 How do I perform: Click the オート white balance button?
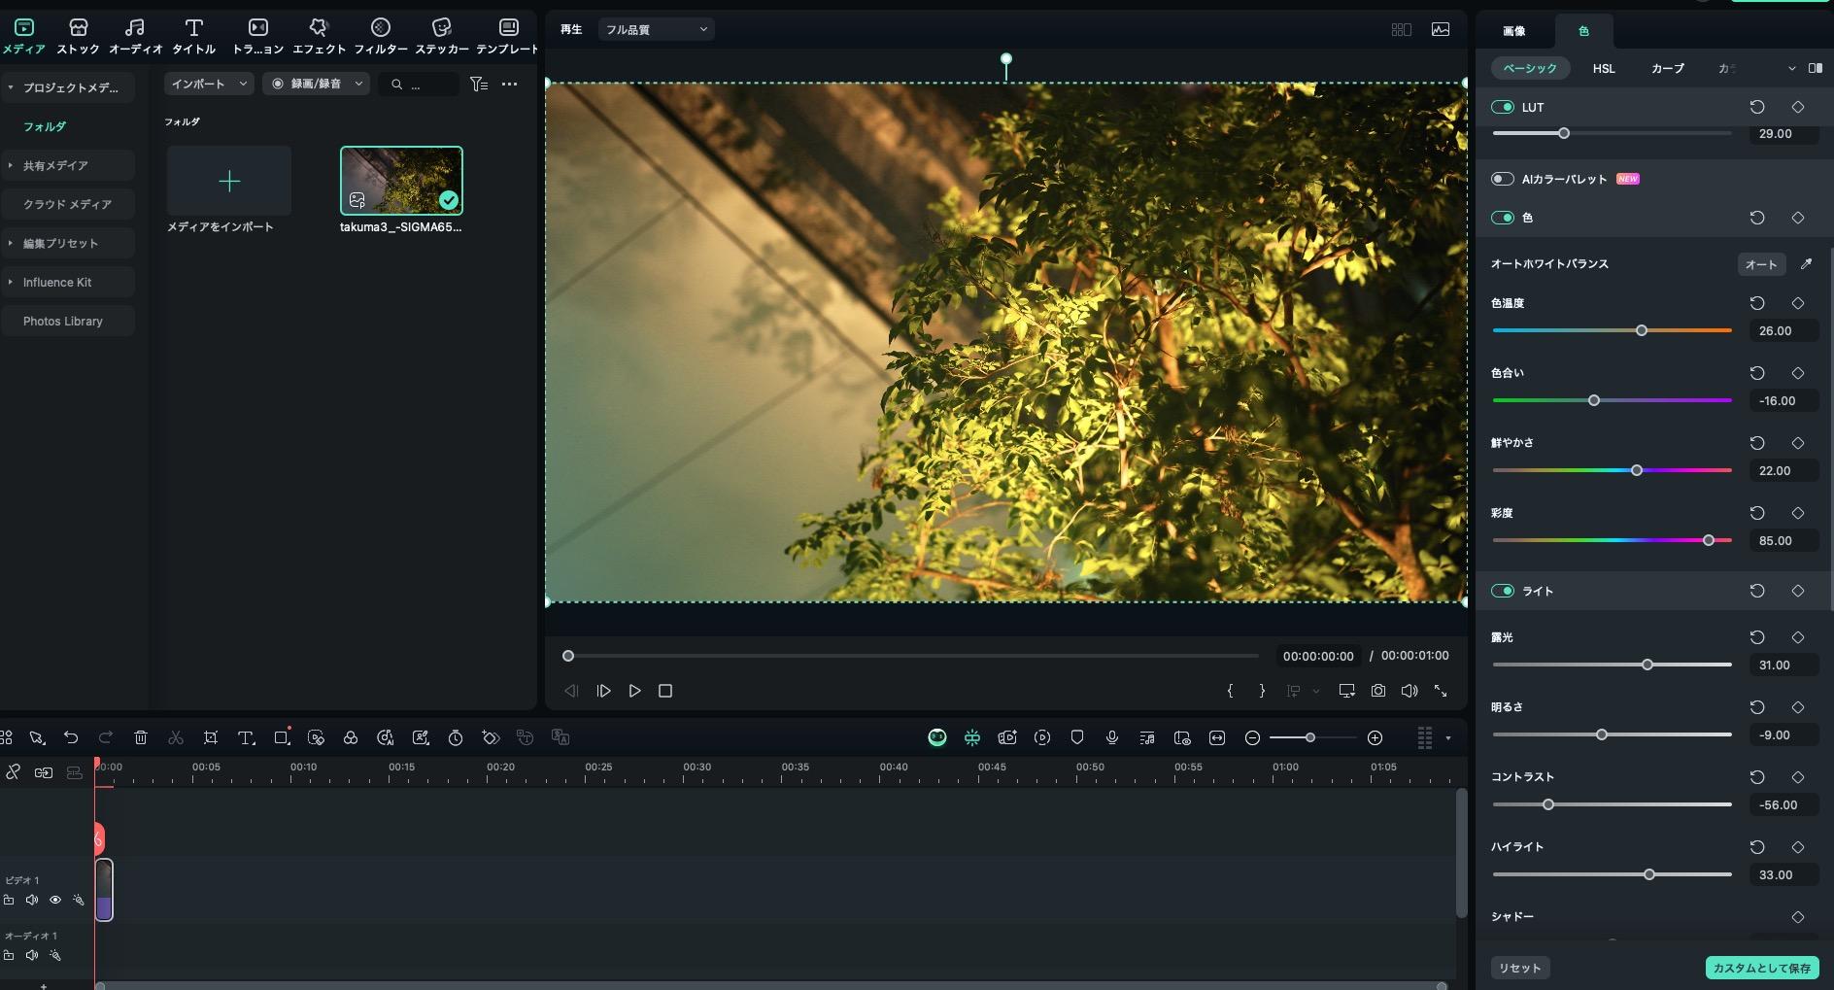coord(1761,264)
